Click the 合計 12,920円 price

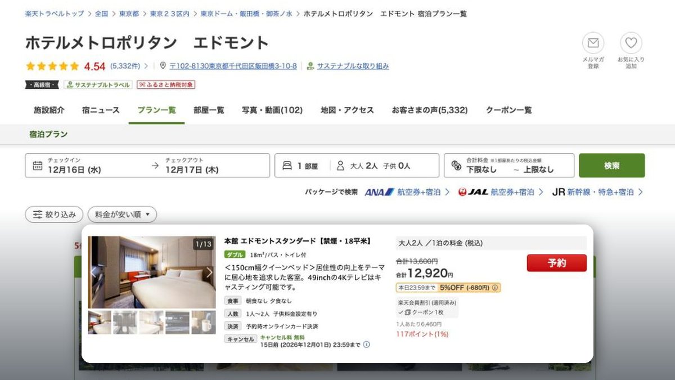click(425, 274)
